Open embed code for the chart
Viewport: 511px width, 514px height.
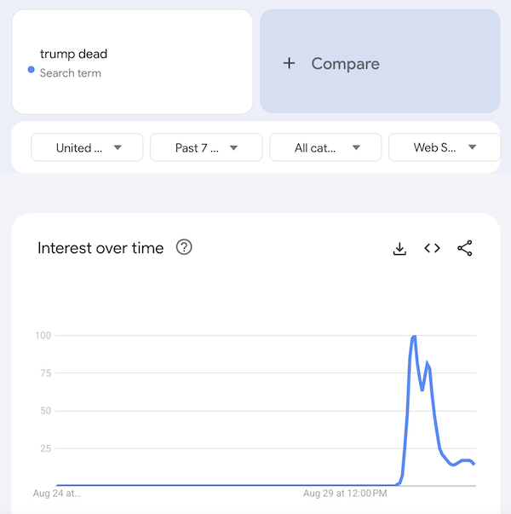pos(432,248)
